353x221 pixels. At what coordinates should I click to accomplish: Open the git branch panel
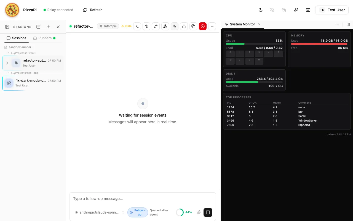coord(156,26)
